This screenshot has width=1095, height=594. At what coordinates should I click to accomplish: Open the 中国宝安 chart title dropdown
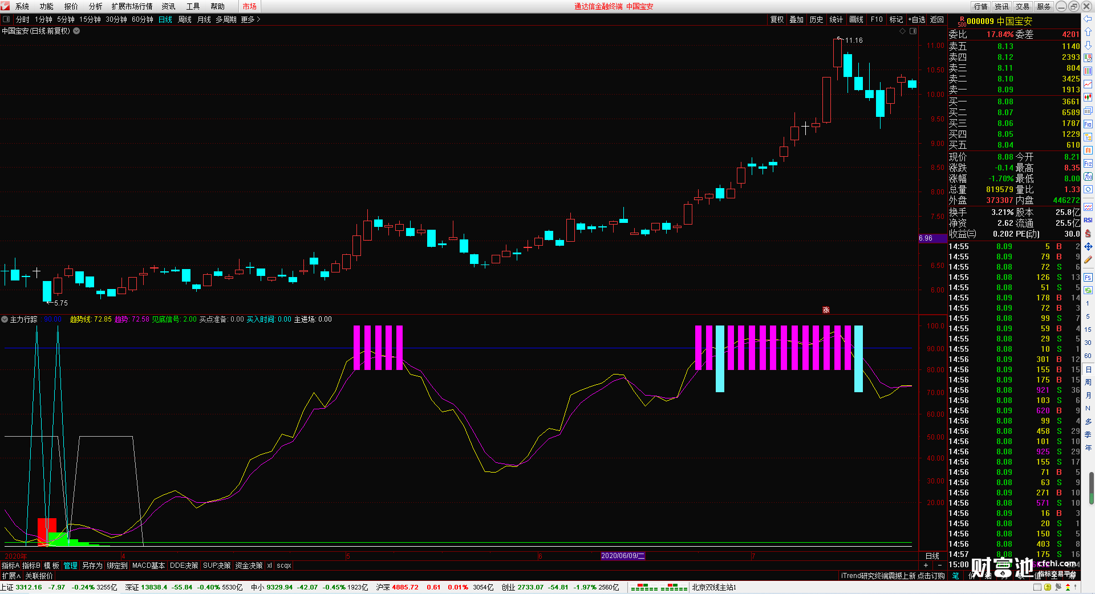(76, 31)
